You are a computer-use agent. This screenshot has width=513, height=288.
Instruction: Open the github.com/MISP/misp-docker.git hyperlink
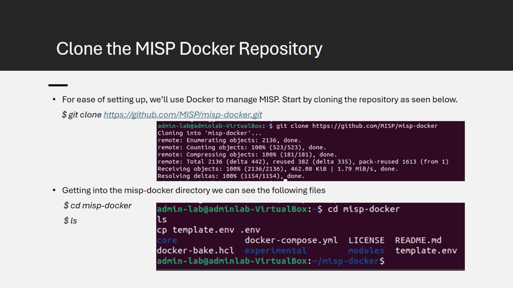183,115
